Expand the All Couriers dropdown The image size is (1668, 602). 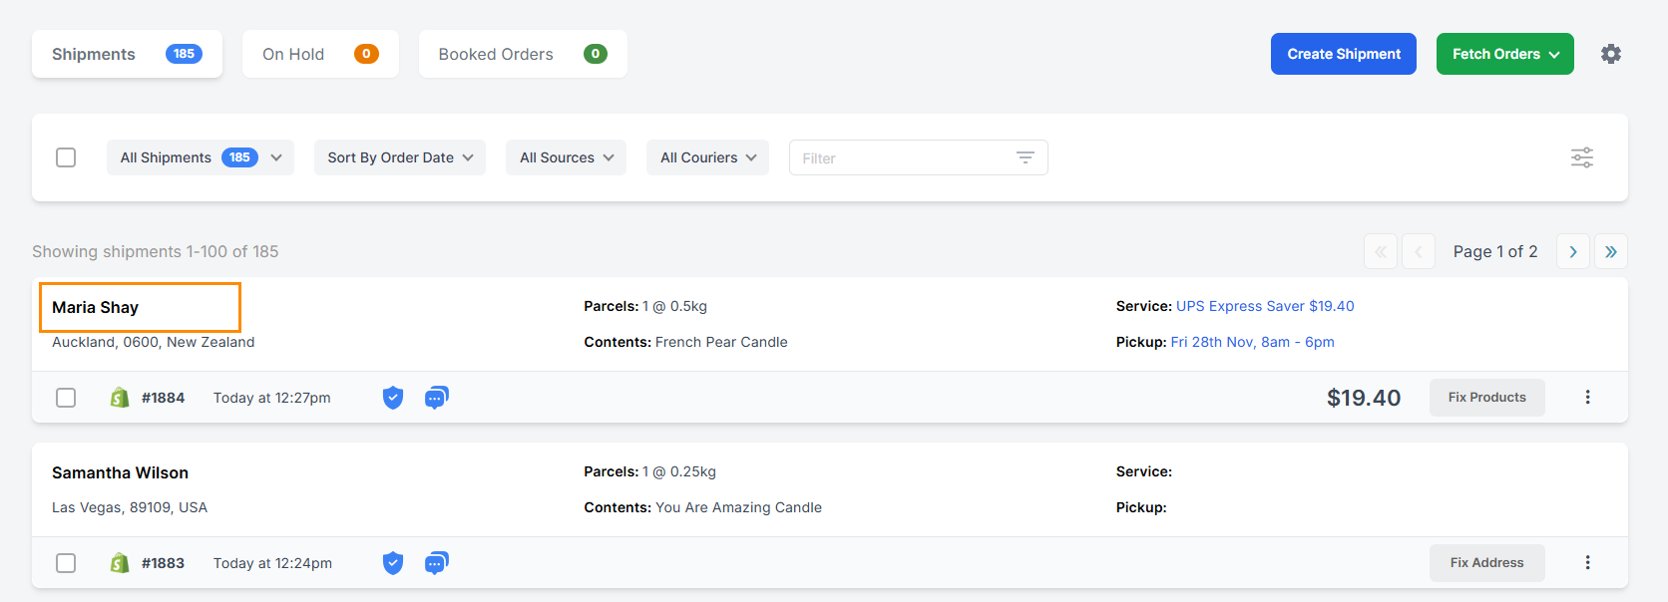[707, 157]
